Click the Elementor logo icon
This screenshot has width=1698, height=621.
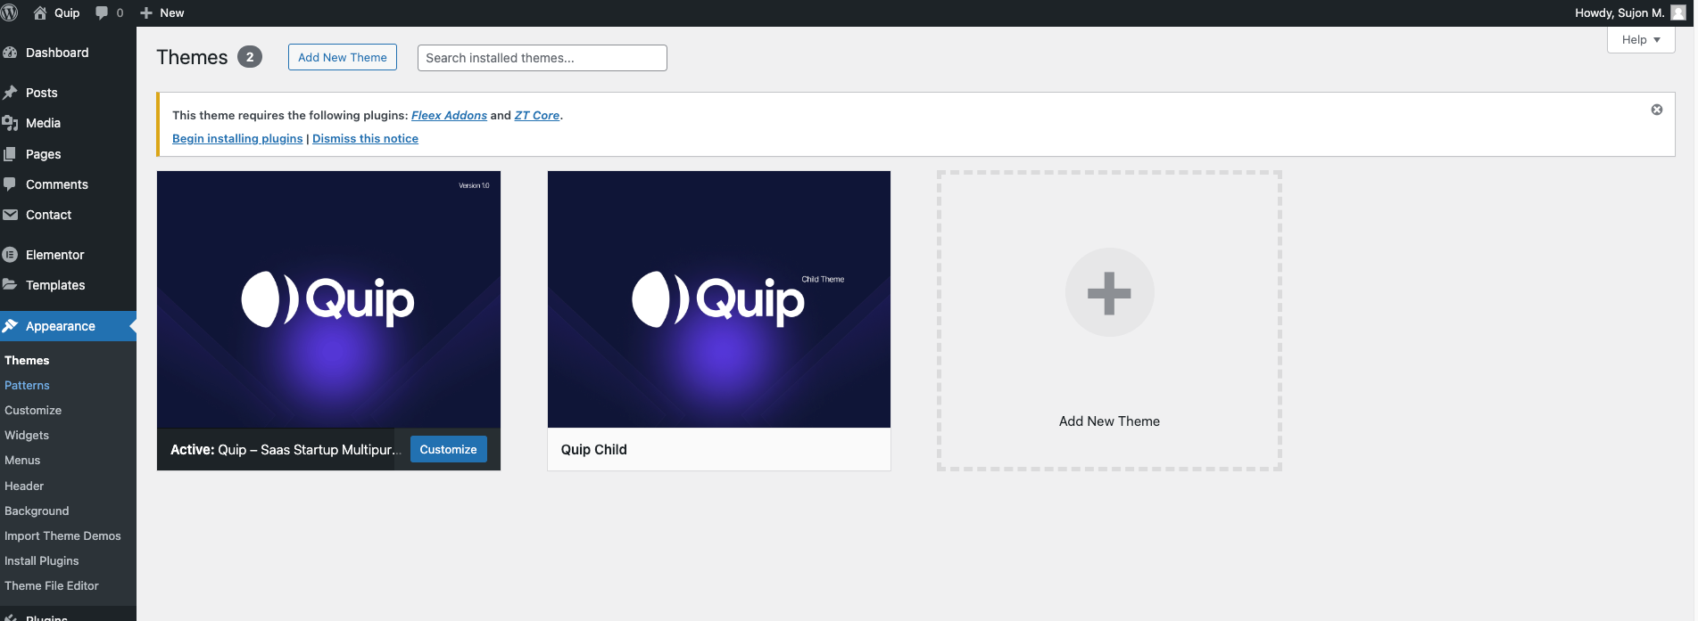pyautogui.click(x=11, y=255)
